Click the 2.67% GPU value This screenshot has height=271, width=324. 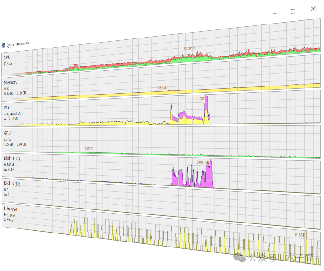tap(7, 139)
